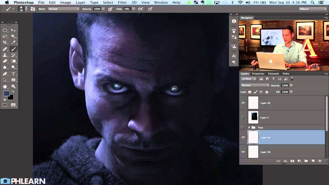The width and height of the screenshot is (329, 185).
Task: Select the Type tool
Action: [14, 74]
